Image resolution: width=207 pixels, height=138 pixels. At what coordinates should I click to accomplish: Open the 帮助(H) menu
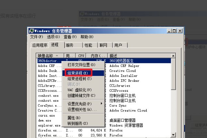87,37
